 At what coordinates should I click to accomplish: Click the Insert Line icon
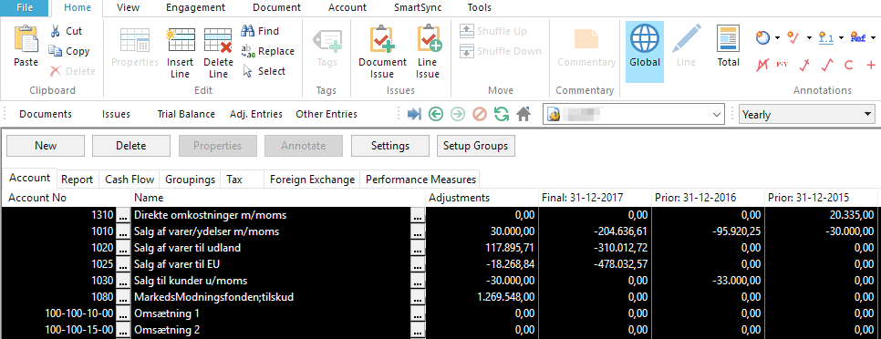181,40
